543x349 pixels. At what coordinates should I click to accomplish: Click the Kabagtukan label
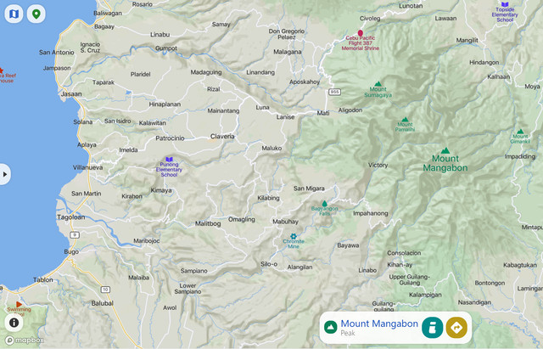click(x=520, y=265)
